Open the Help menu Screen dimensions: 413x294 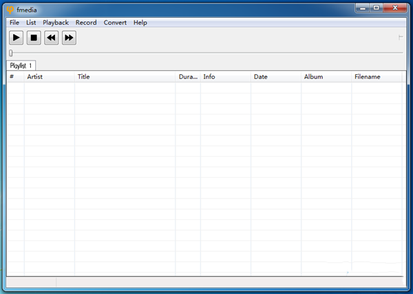pyautogui.click(x=140, y=23)
